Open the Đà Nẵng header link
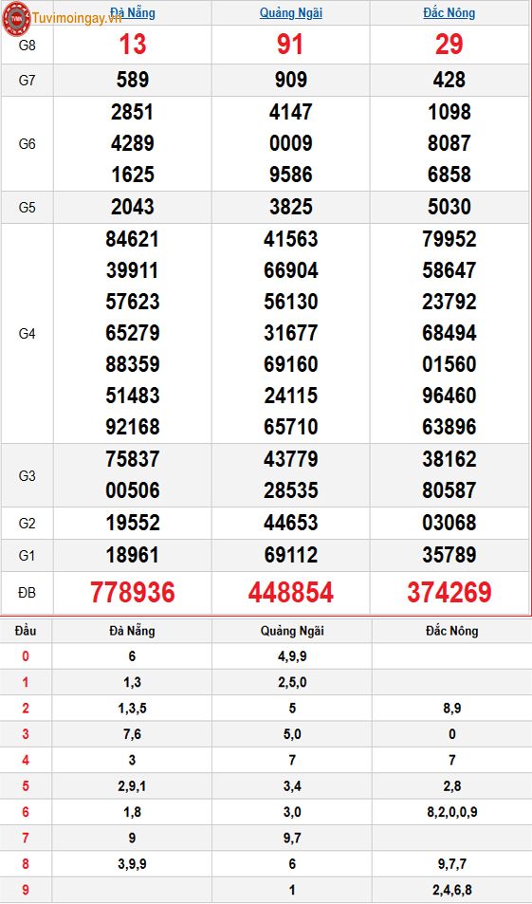 click(133, 12)
